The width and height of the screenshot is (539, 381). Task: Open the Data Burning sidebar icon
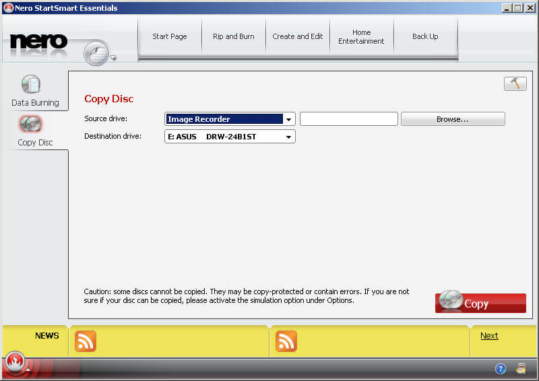pyautogui.click(x=31, y=85)
